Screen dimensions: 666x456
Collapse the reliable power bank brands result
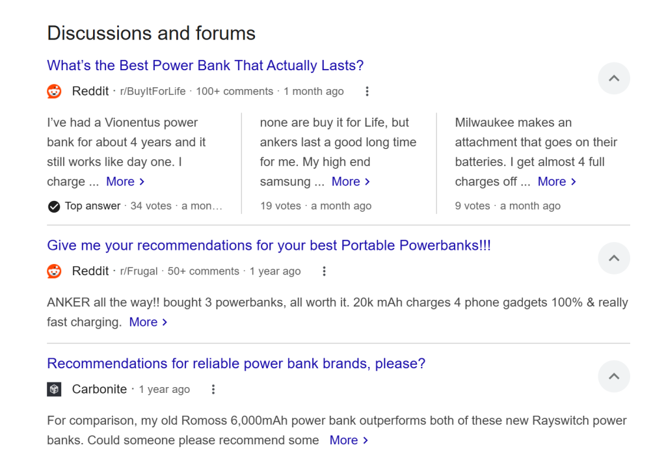pyautogui.click(x=613, y=376)
